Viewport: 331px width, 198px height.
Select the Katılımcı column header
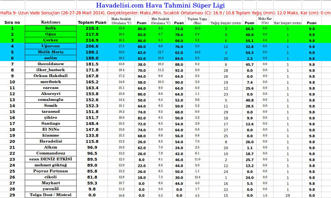pyautogui.click(x=51, y=23)
